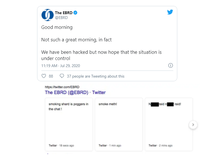Click the Twitter bird logo
The width and height of the screenshot is (222, 156).
click(x=170, y=12)
